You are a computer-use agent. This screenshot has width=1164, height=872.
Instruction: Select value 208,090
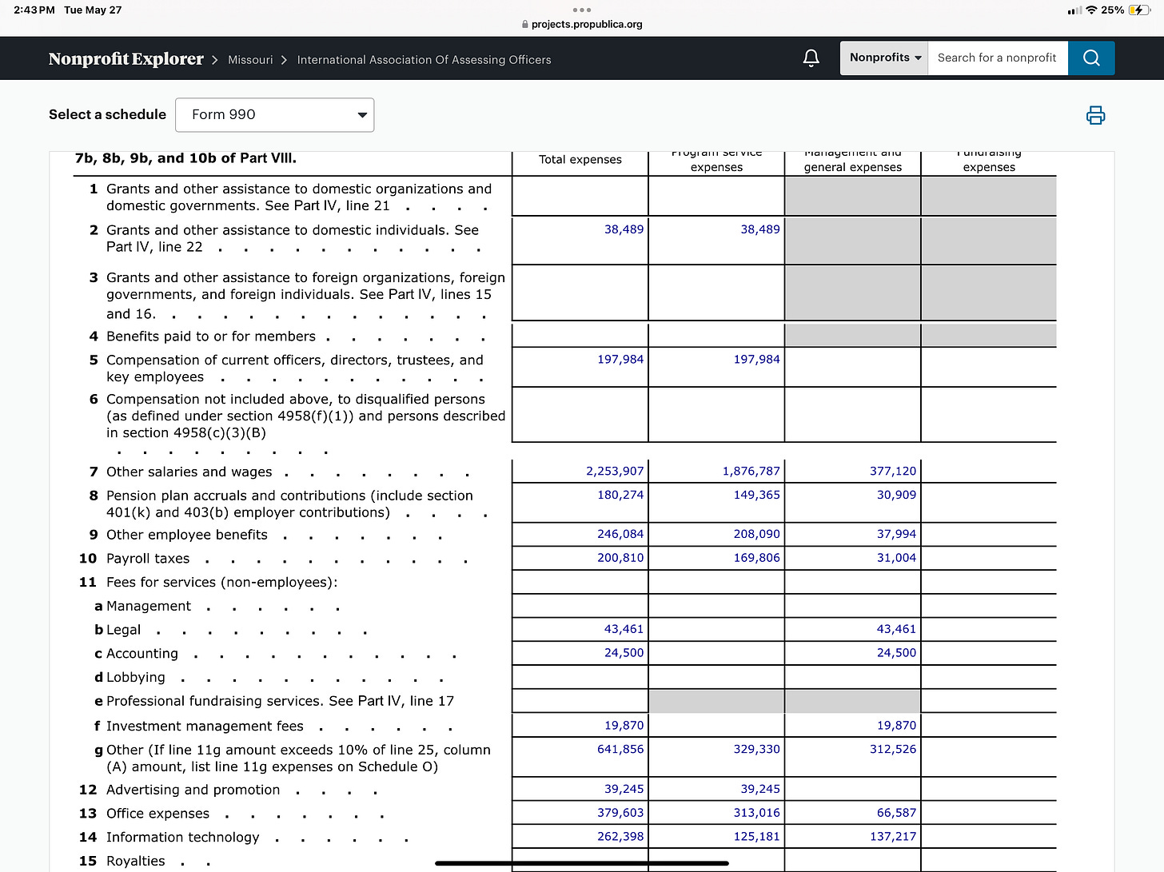[756, 535]
